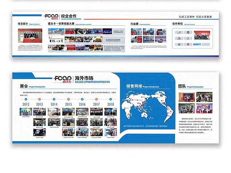
Task: Select the 校企合作 board title
Action: click(69, 16)
